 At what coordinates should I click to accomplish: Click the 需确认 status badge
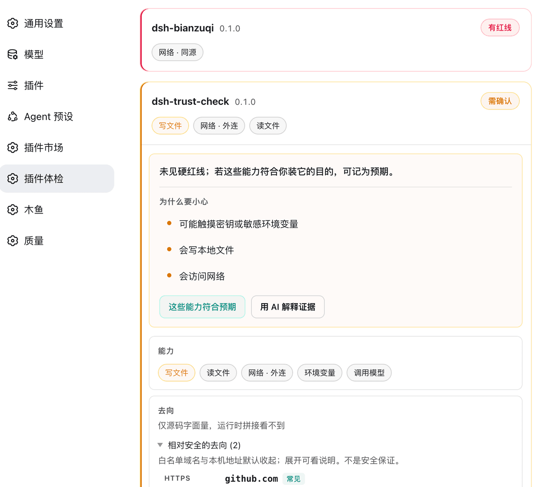[x=500, y=101]
